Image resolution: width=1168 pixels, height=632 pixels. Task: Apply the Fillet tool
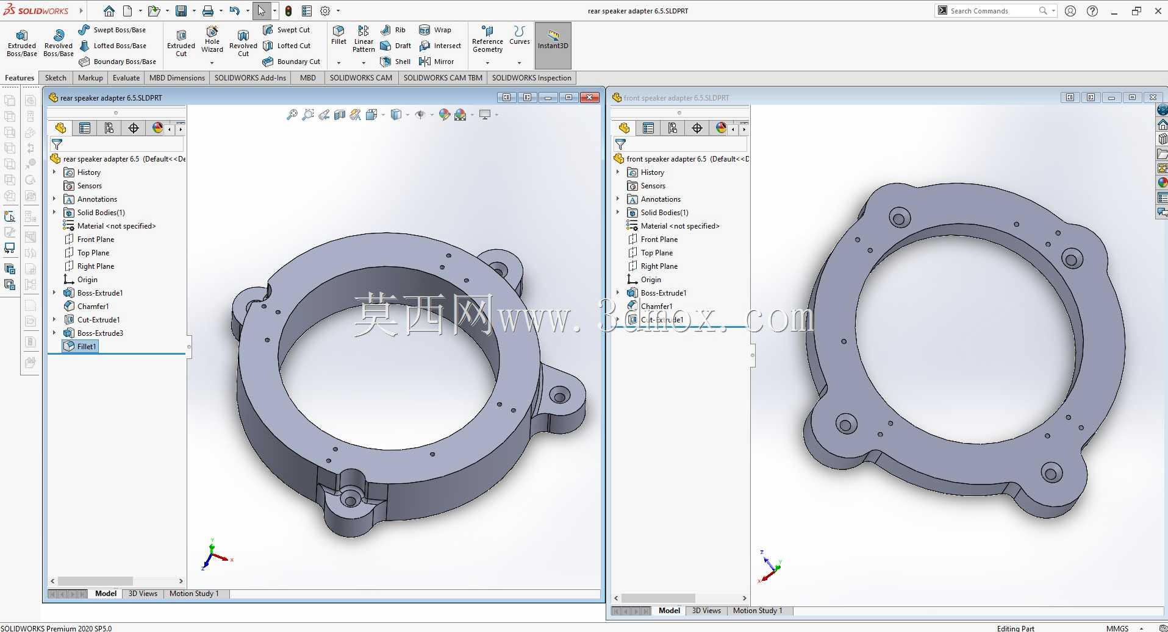[x=339, y=35]
